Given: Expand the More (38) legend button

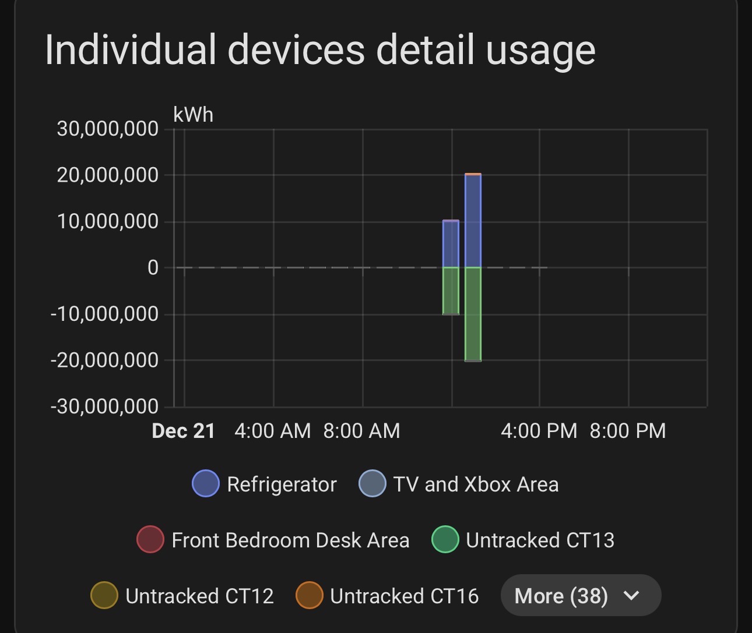Looking at the screenshot, I should tap(561, 596).
